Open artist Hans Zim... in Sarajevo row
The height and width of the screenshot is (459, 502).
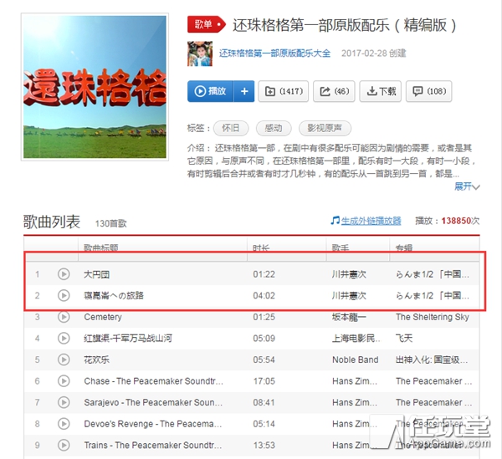[355, 402]
